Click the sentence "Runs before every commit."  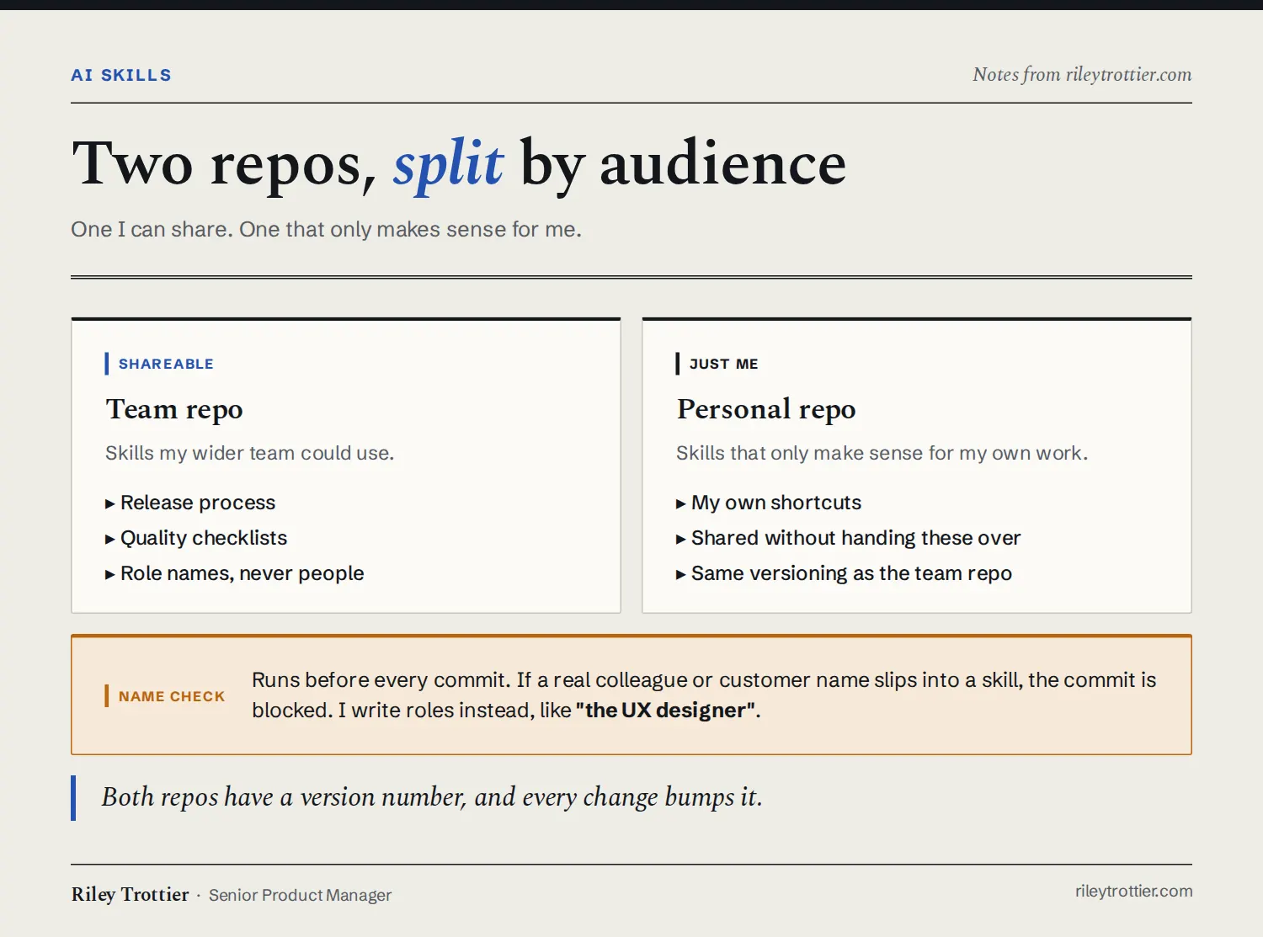(381, 679)
